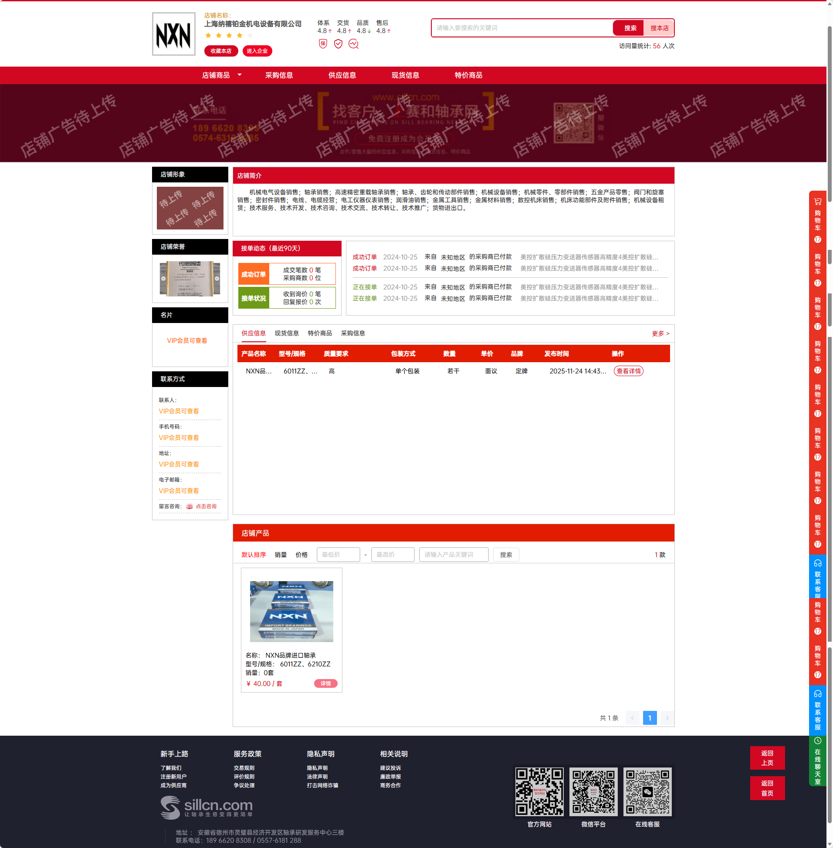Sort store products by 销量
Screen dimensions: 833x848
coord(281,555)
